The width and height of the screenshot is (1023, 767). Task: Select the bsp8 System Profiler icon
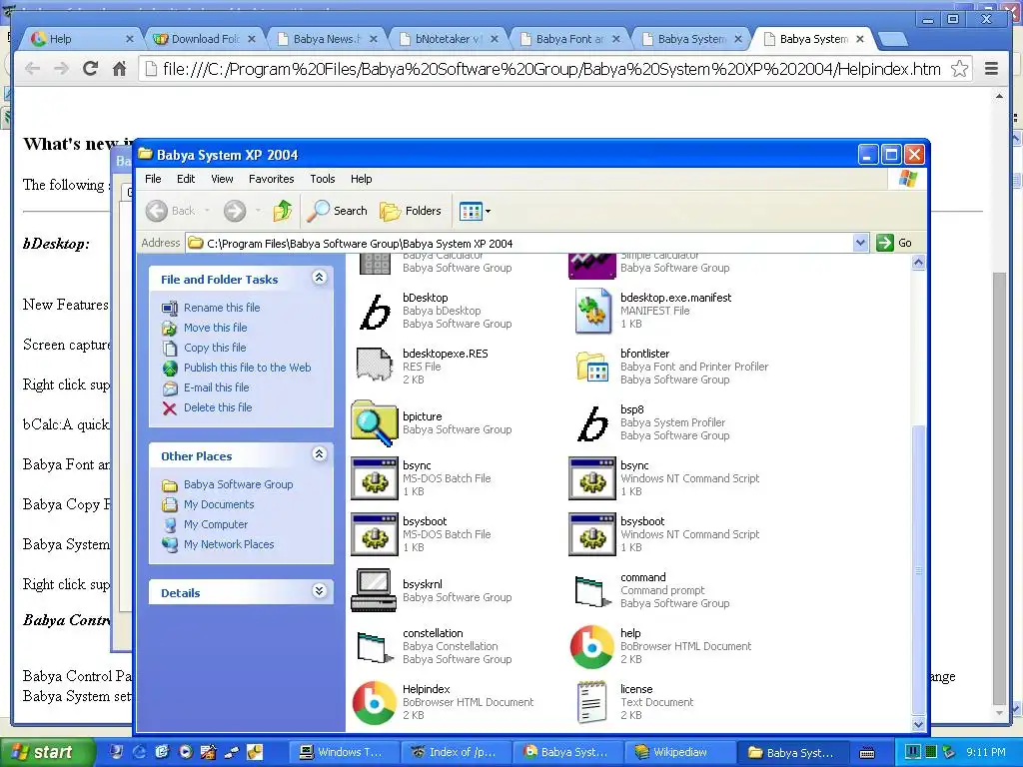(592, 422)
